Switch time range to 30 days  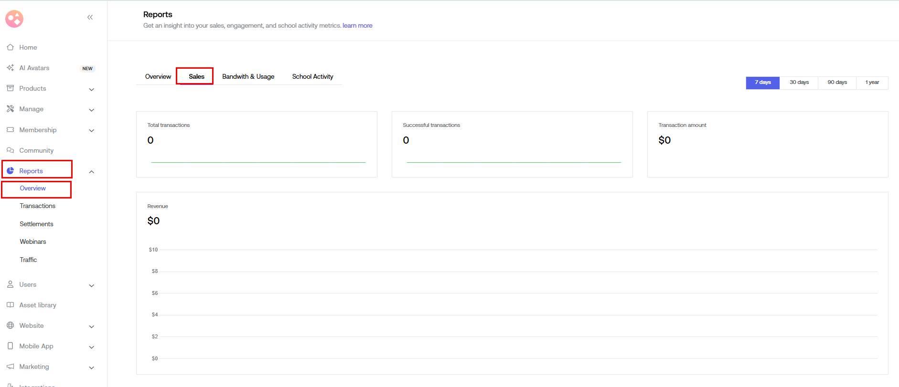click(x=799, y=83)
